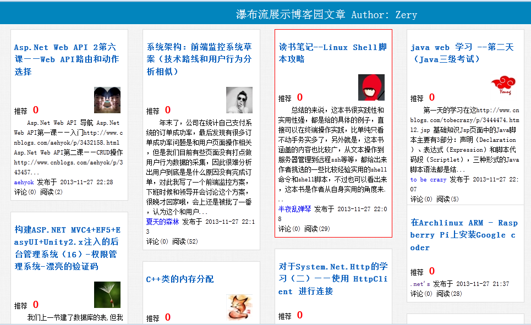Viewport: 531px width, 325px height.
Task: Visit author to be crazy profile link
Action: [x=428, y=179]
